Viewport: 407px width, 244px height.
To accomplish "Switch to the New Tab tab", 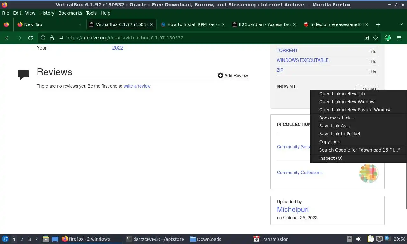I will point(49,24).
